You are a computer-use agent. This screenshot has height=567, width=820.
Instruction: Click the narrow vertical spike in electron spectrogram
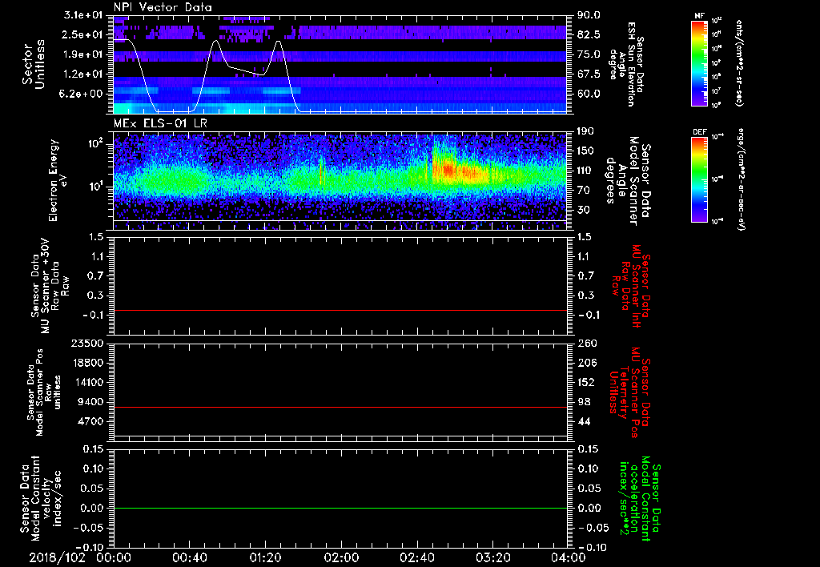click(x=321, y=171)
